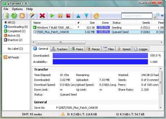Viewport: 166px width, 119px height.
Task: Click the D: 0.2 kB/s download status
Action: click(x=82, y=114)
